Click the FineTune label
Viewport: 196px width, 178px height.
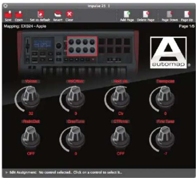pos(165,121)
